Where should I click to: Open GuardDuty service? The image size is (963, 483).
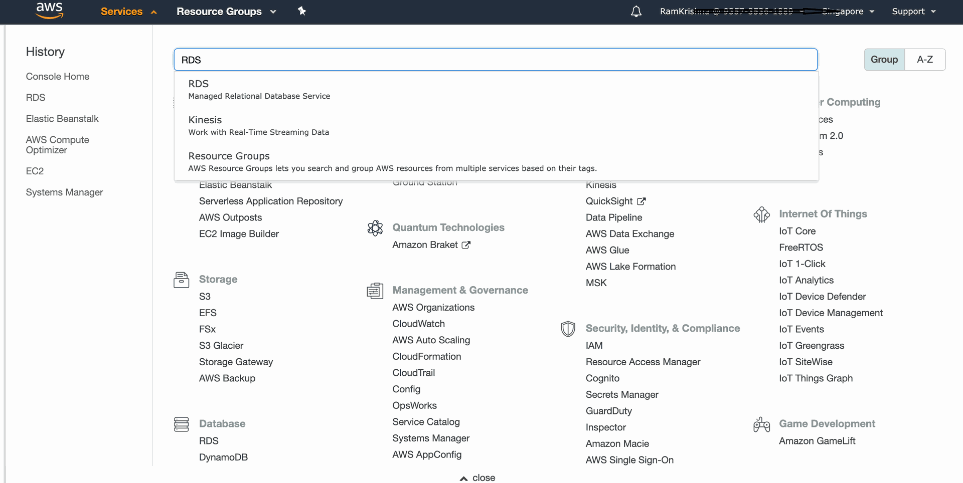pyautogui.click(x=608, y=411)
